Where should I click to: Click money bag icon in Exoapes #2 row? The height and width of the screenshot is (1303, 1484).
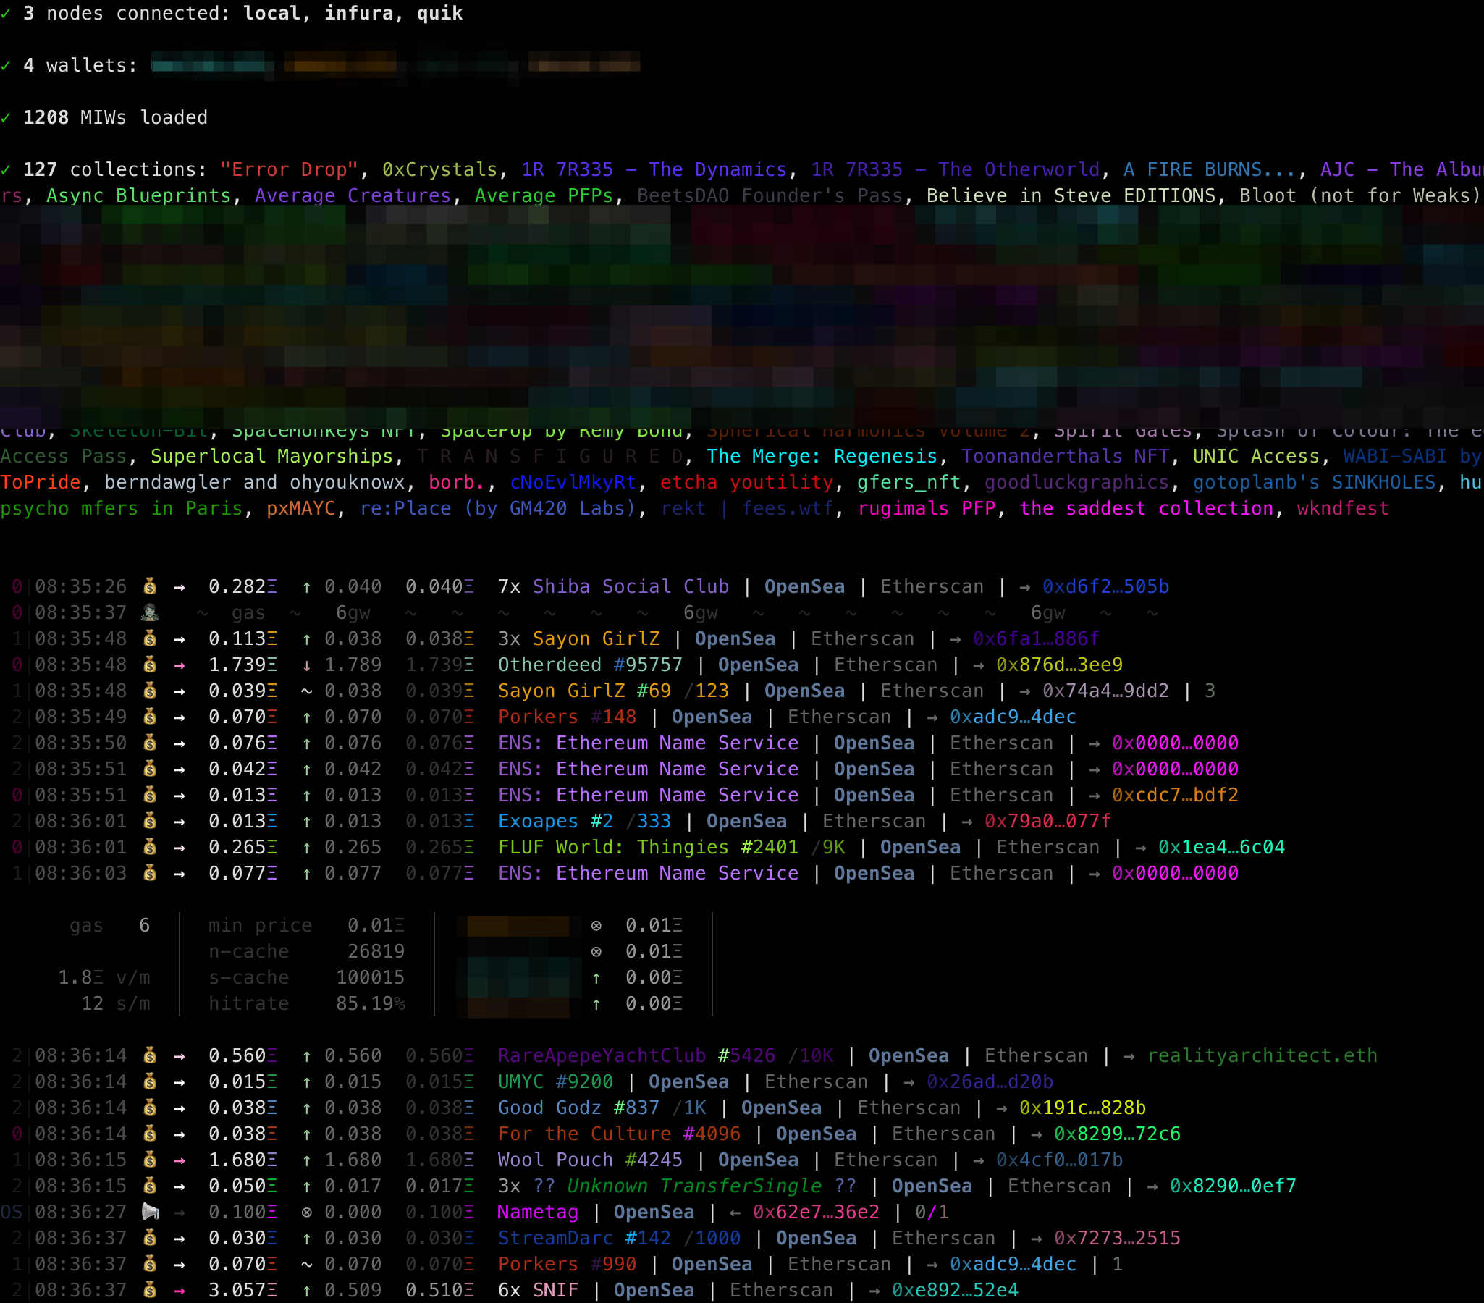click(151, 821)
